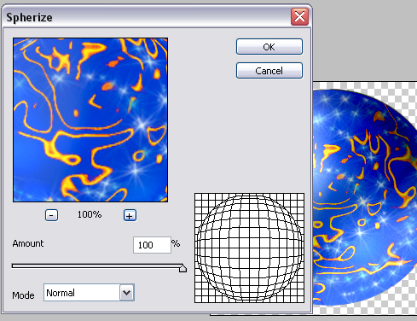Confirm the Spherize filter with OK
This screenshot has height=321, width=417.
pos(269,47)
